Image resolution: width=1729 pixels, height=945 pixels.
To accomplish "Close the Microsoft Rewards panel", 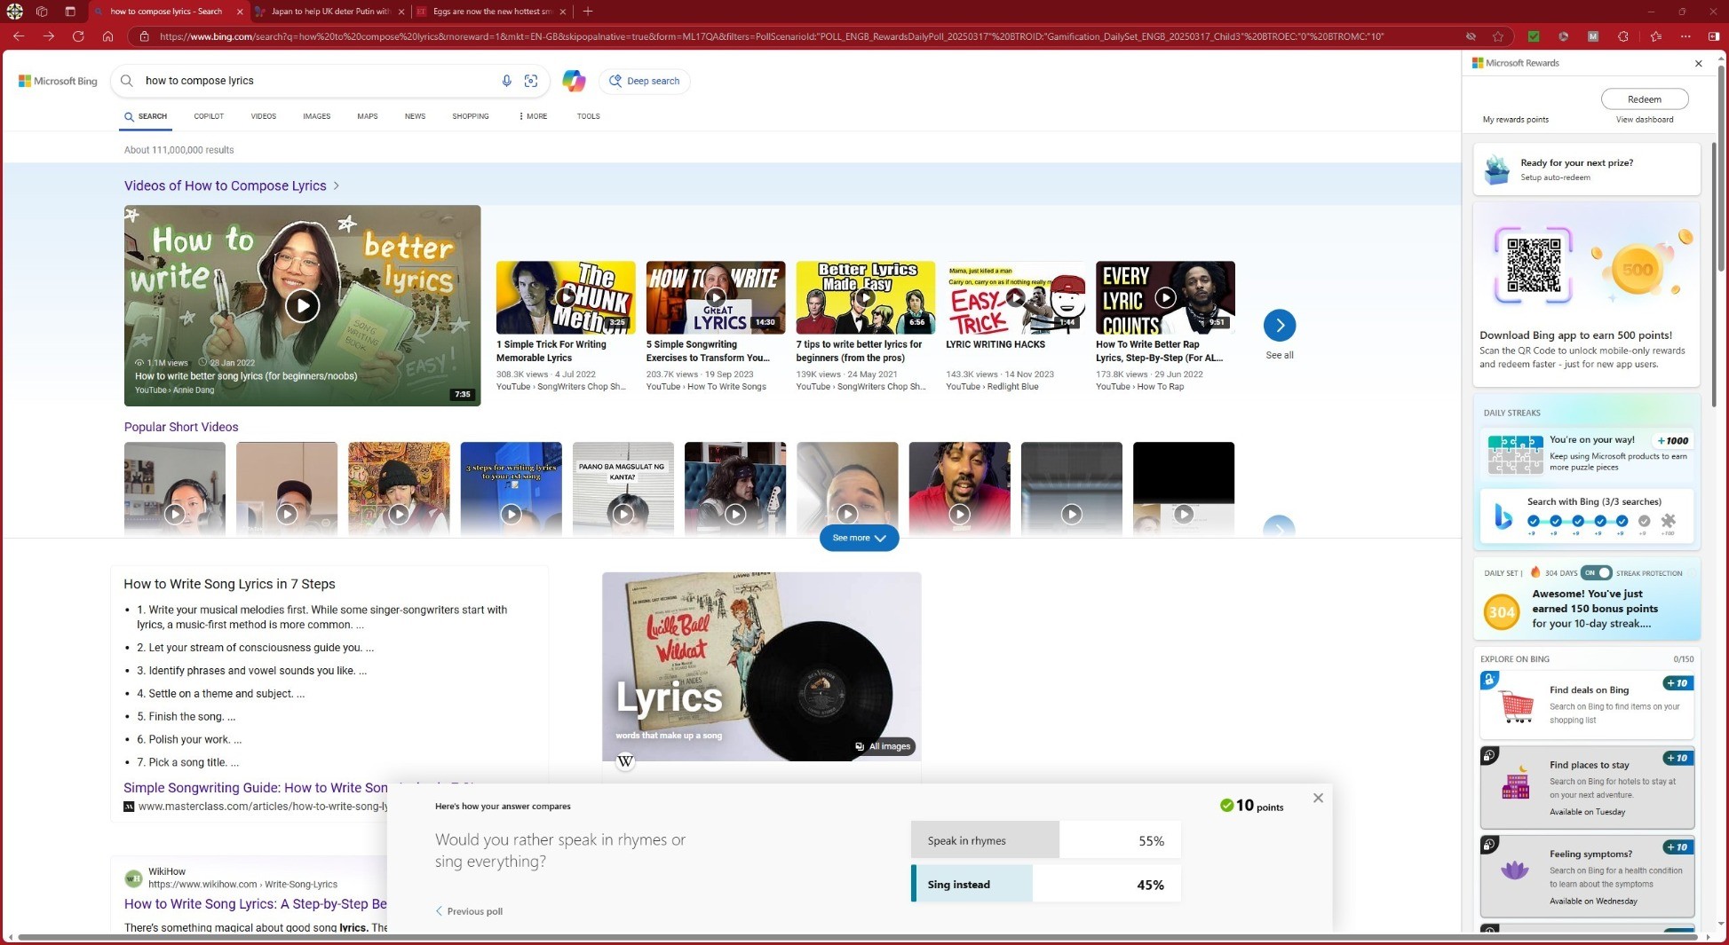I will tap(1698, 63).
